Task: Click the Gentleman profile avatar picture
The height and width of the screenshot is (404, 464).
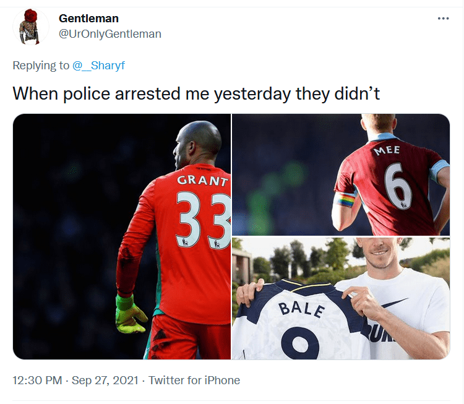Action: tap(30, 27)
